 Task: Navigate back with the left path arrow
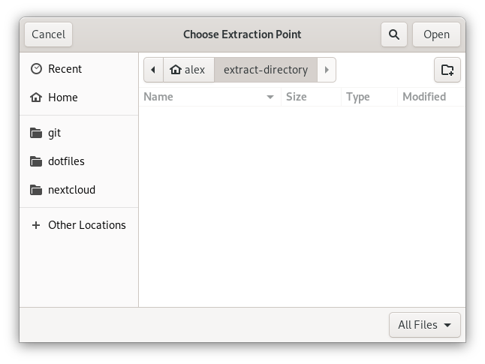coord(153,70)
